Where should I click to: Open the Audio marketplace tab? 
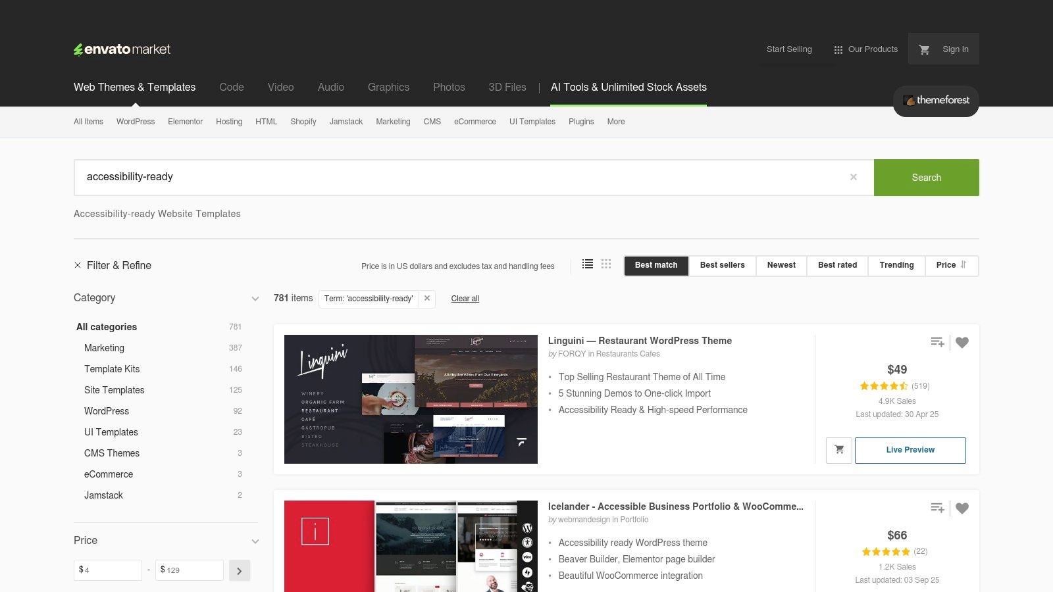(331, 87)
